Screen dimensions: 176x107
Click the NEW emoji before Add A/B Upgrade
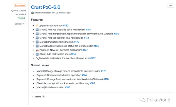pos(37,30)
